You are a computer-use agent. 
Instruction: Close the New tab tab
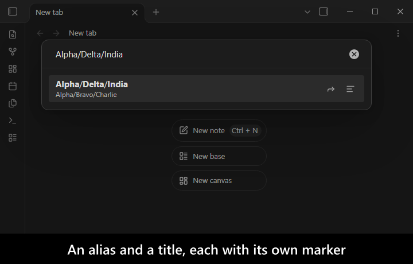[135, 13]
